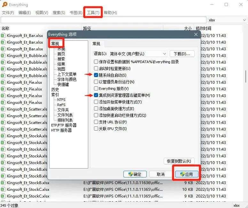Click the 取消 button
This screenshot has width=248, height=208.
point(160,174)
